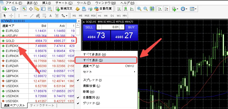
Task: Select the Fibonacci retracement tool
Action: [x=44, y=16]
